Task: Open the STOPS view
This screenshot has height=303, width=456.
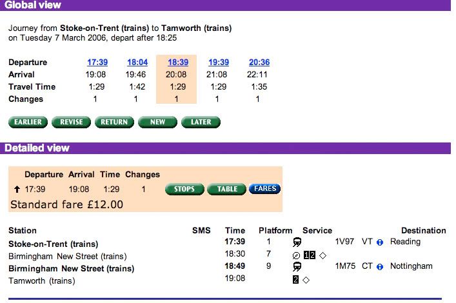Action: point(184,190)
